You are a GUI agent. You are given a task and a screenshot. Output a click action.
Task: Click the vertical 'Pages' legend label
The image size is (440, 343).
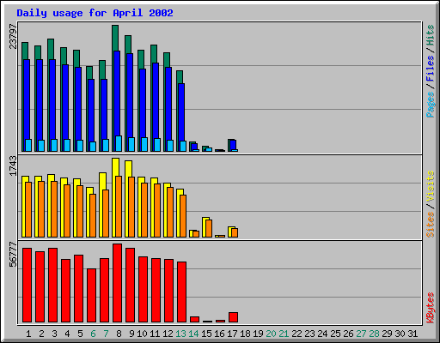[x=430, y=105]
